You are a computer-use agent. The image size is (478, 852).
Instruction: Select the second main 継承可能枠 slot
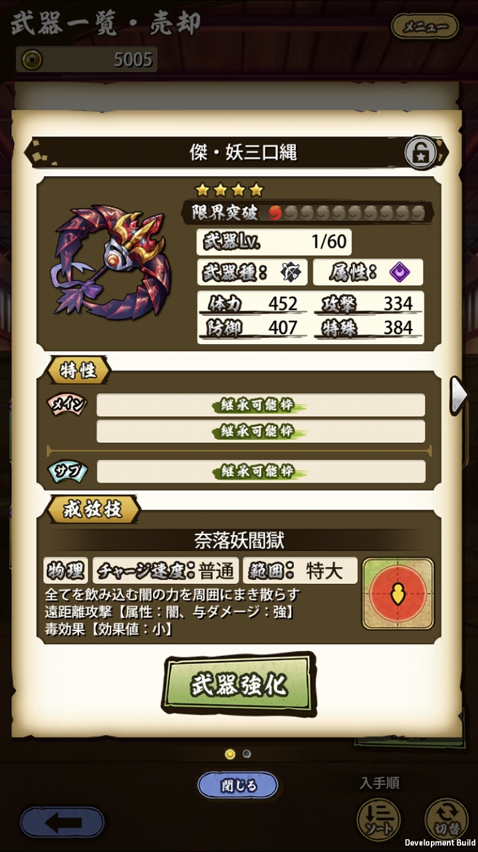(261, 431)
